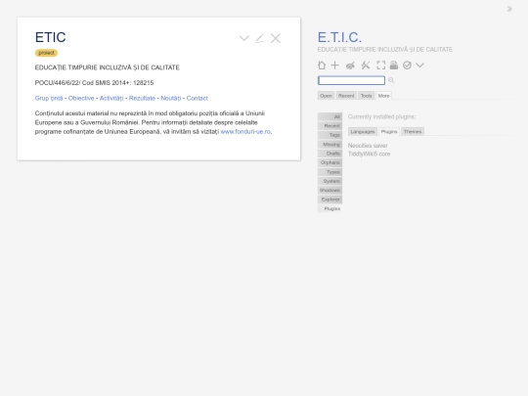The image size is (528, 396).
Task: Select the All vertical tab
Action: pos(330,116)
